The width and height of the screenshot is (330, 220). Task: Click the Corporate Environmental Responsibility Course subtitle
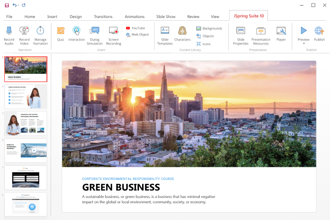pos(128,179)
